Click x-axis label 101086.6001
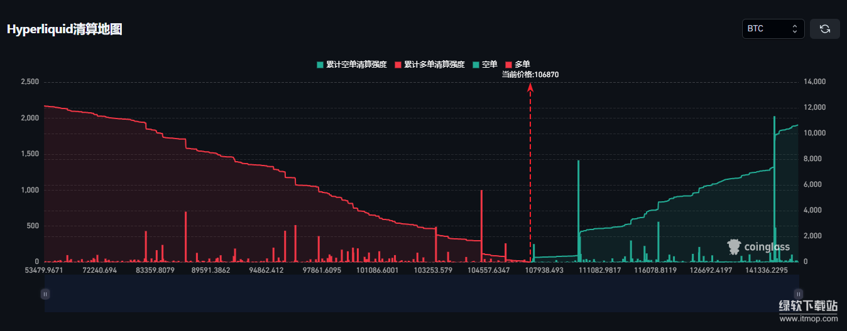Image resolution: width=847 pixels, height=331 pixels. pos(377,270)
